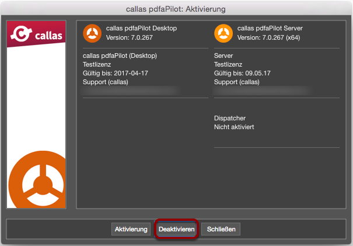
Task: Click the Aktivierung button
Action: pyautogui.click(x=131, y=229)
